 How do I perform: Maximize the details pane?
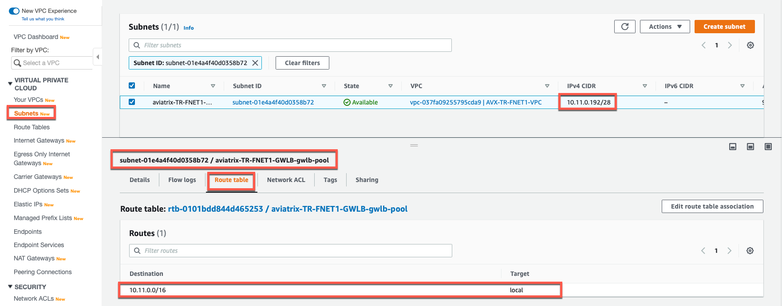768,147
